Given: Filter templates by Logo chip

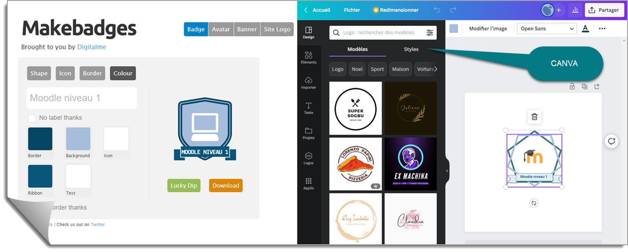Looking at the screenshot, I should [338, 69].
